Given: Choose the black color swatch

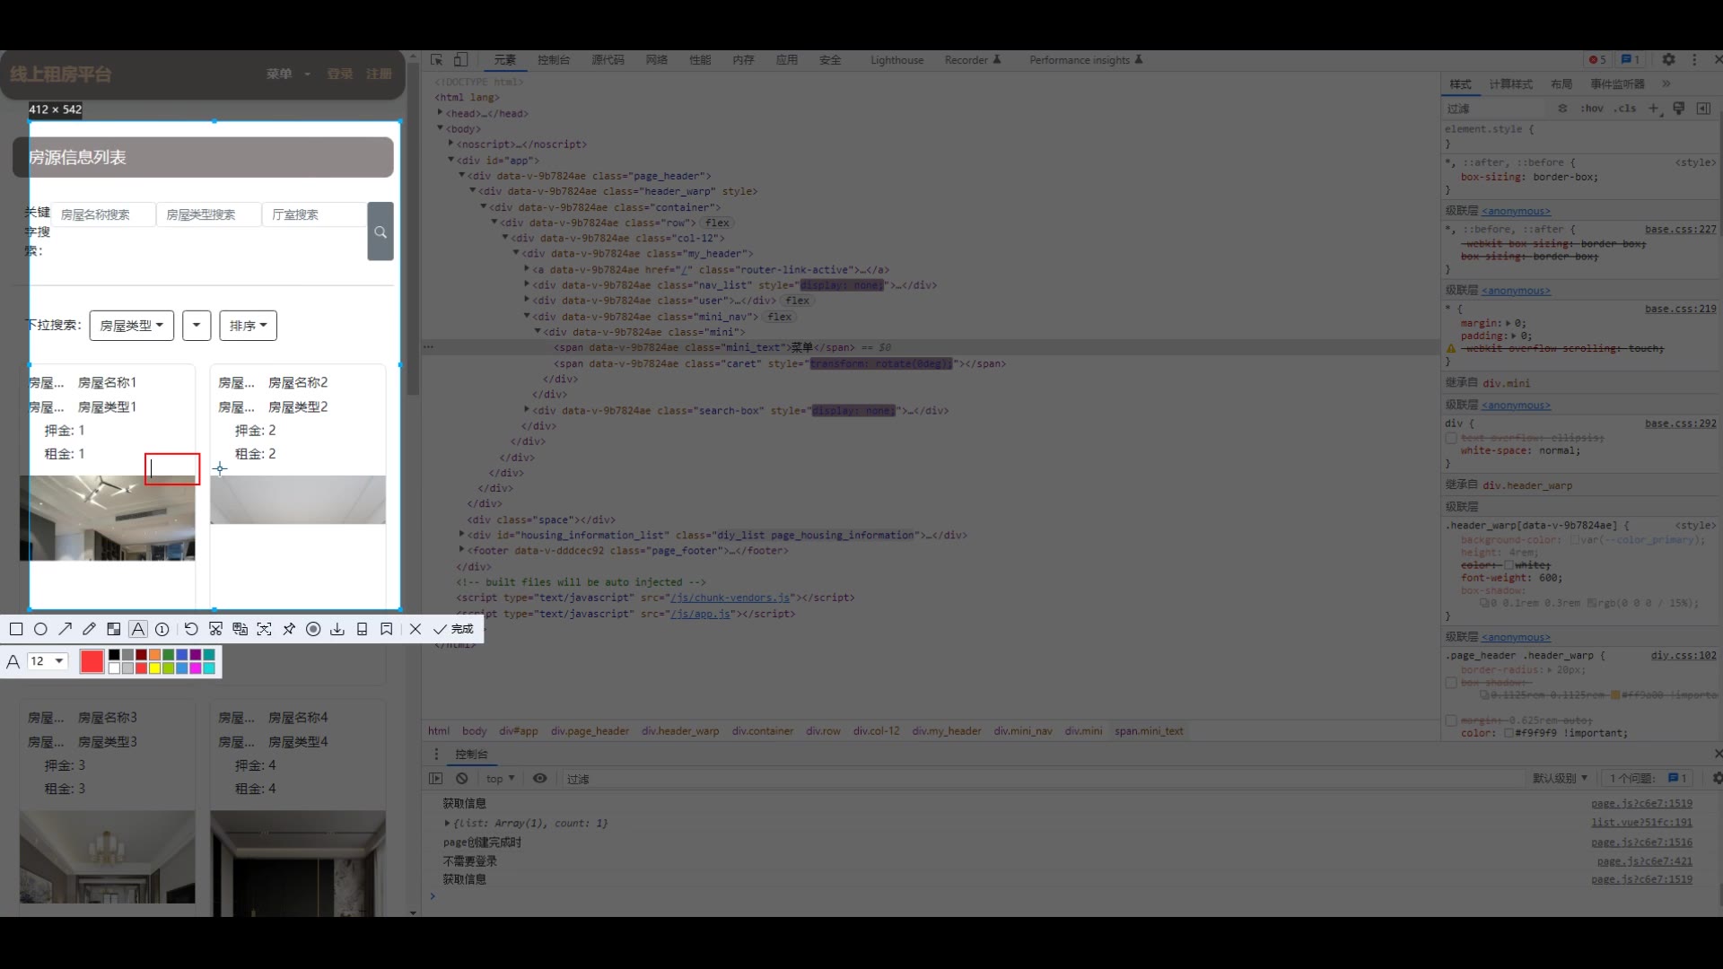Looking at the screenshot, I should tap(114, 655).
